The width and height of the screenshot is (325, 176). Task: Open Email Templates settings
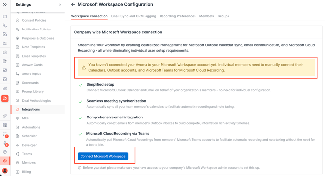tap(34, 56)
